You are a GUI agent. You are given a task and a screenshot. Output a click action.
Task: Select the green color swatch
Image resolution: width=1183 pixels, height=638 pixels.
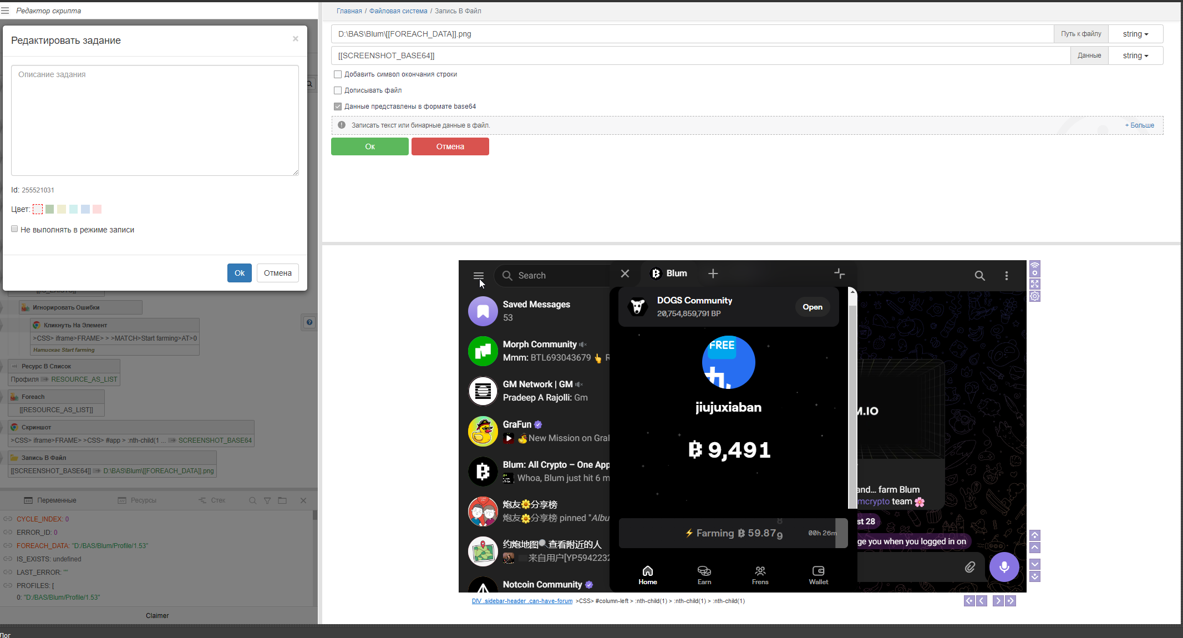(x=50, y=209)
